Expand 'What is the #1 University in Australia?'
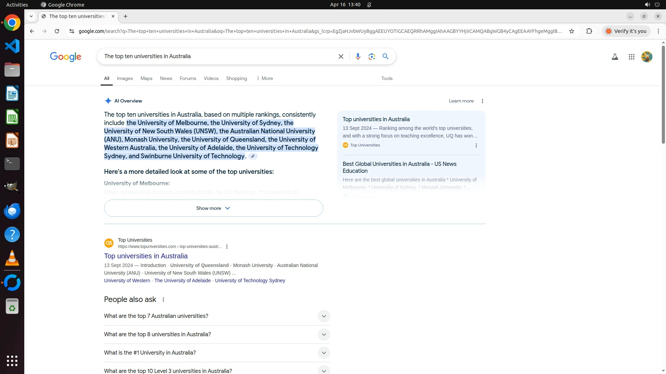Screen dimensions: 666x374 click(323, 353)
